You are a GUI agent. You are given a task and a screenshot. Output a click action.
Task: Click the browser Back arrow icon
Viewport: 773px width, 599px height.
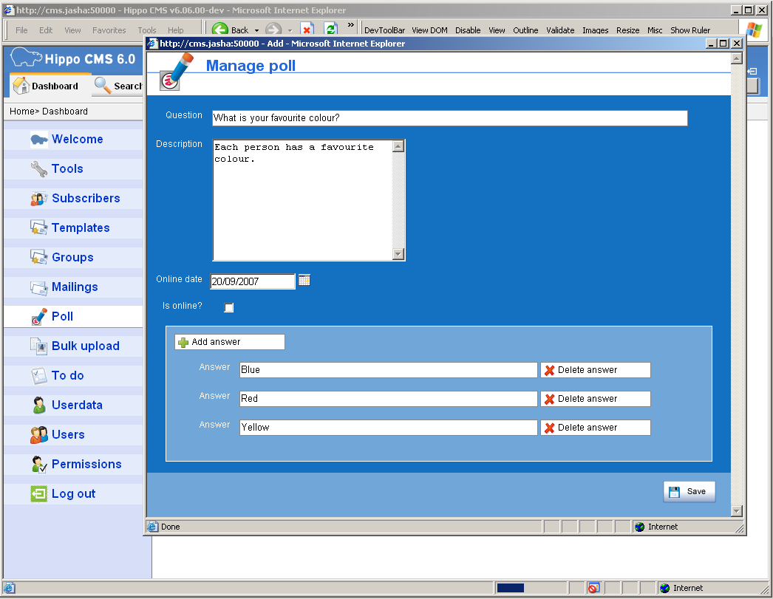(219, 30)
